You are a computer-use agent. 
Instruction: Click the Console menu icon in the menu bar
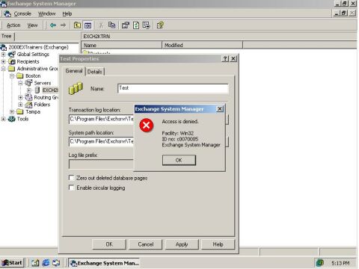pyautogui.click(x=7, y=13)
